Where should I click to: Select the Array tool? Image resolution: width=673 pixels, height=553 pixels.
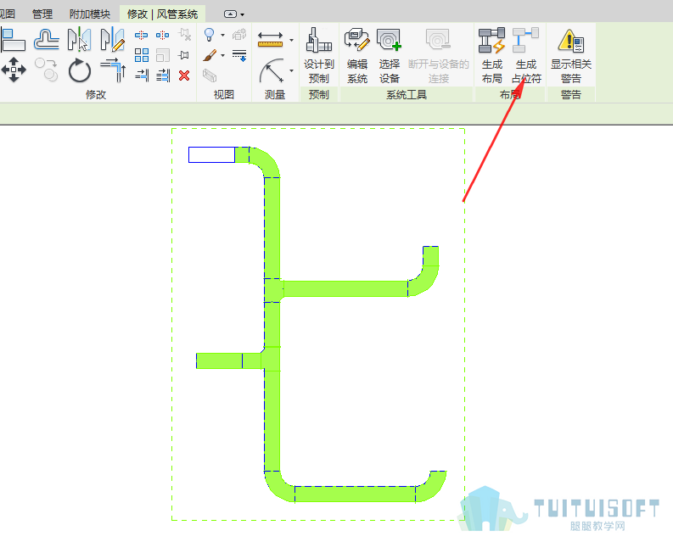142,55
